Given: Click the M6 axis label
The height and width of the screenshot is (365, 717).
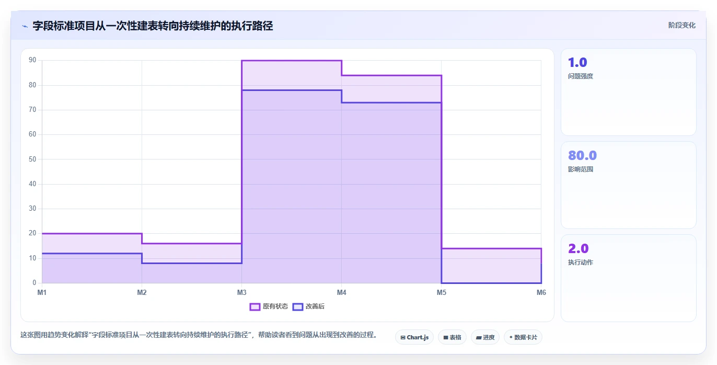Looking at the screenshot, I should coord(541,292).
